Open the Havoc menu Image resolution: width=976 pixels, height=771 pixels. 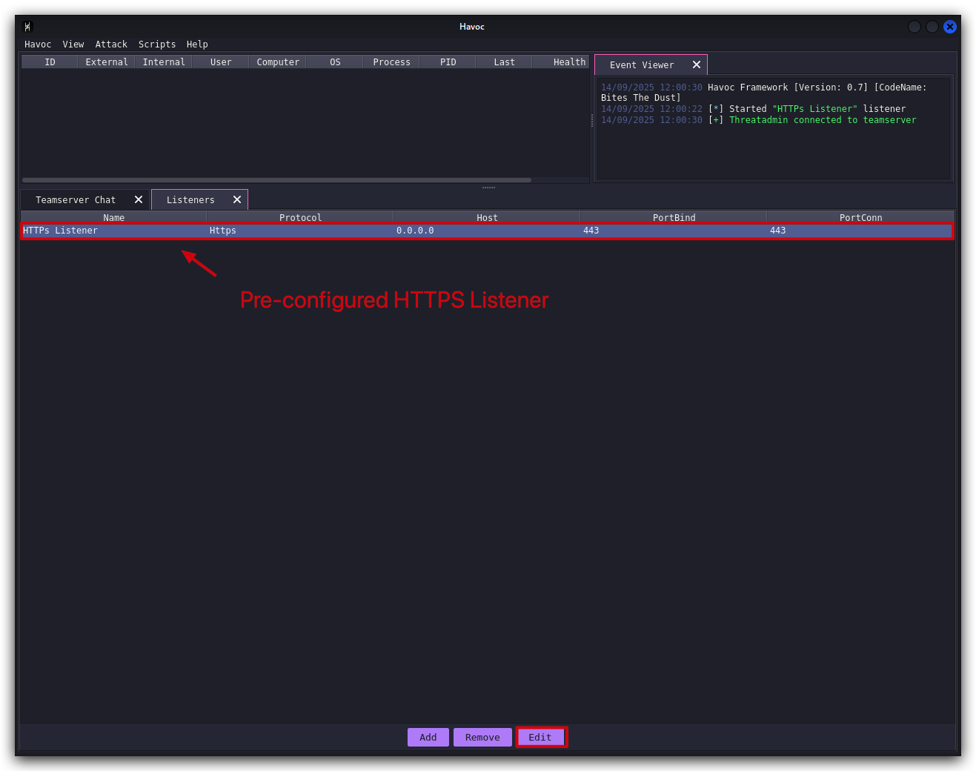(x=38, y=44)
